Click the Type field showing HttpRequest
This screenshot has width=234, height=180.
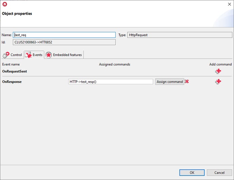tap(180, 35)
